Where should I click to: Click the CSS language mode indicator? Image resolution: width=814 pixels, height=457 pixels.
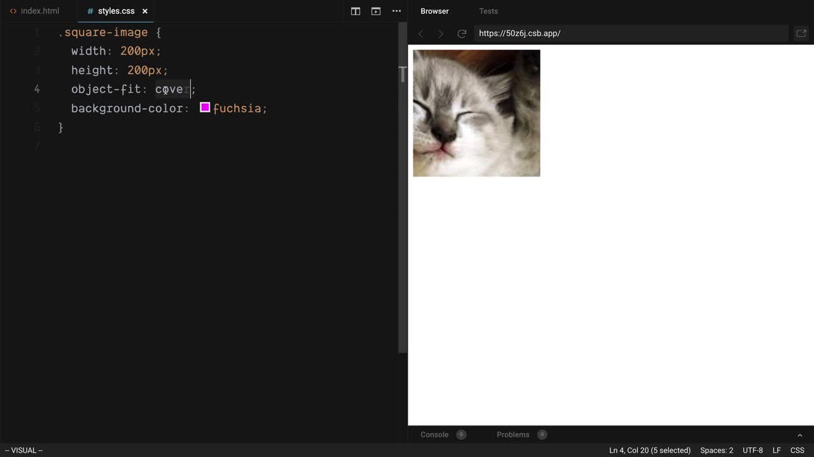(x=797, y=450)
